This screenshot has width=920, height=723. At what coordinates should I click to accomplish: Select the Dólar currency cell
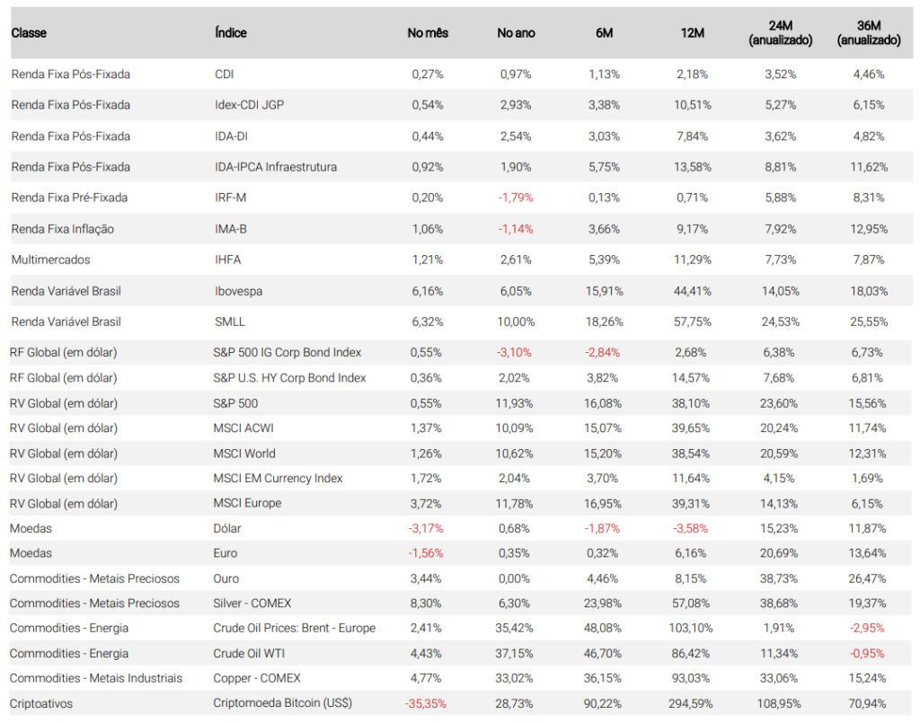227,528
